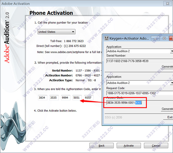Image resolution: width=173 pixels, height=153 pixels.
Task: Click the www.adobe.com/actphone note text
Action: click(69, 52)
